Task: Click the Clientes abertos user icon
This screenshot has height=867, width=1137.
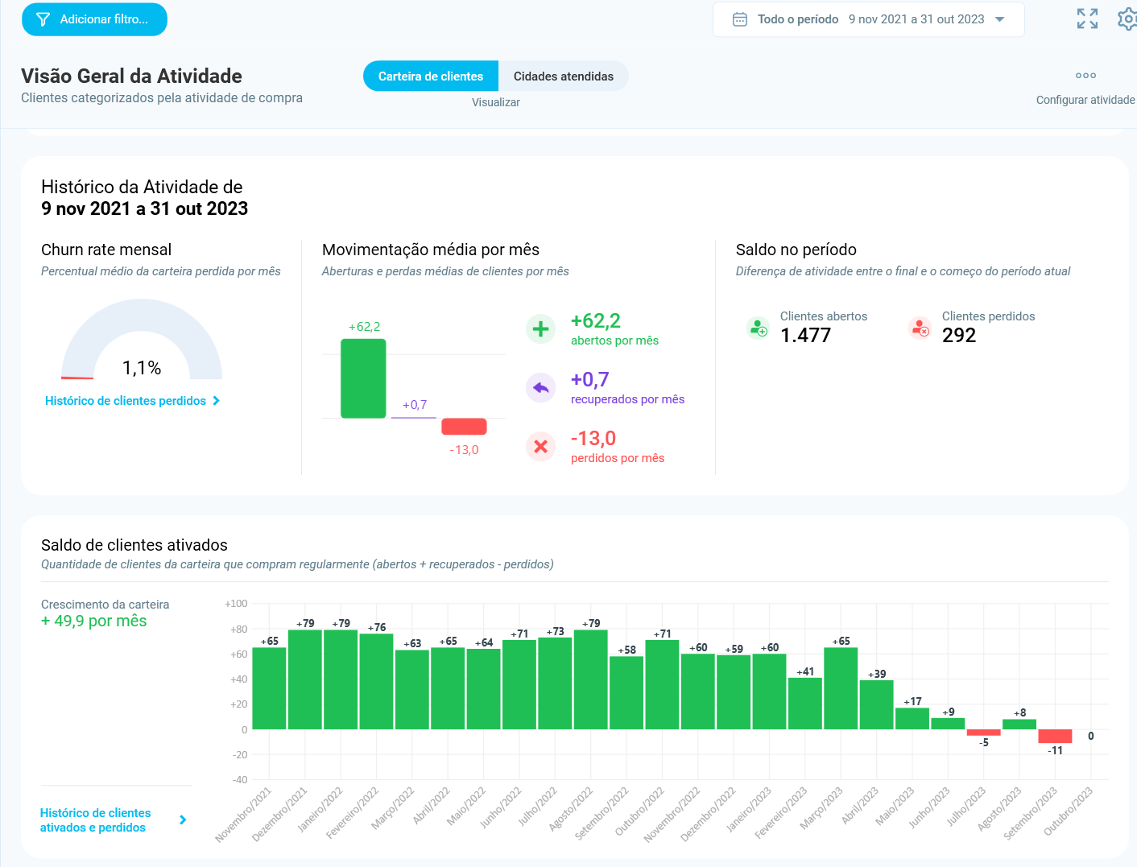Action: pos(759,328)
